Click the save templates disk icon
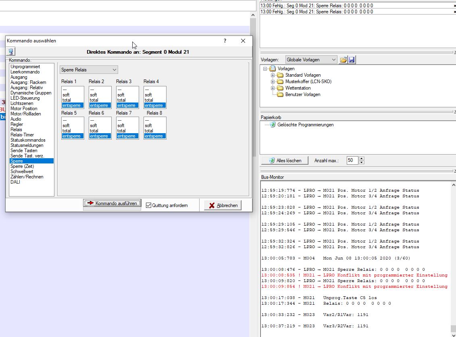The height and width of the screenshot is (337, 456). pos(352,60)
